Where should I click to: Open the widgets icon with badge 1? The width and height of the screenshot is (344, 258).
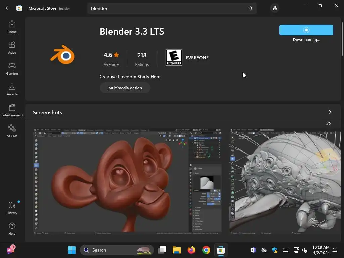(11, 250)
